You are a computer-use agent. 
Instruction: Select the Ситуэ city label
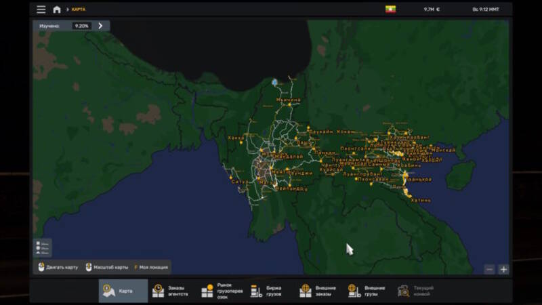(240, 182)
